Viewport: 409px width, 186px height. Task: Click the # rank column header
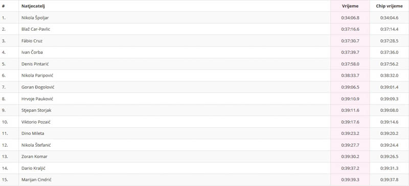tap(3, 6)
